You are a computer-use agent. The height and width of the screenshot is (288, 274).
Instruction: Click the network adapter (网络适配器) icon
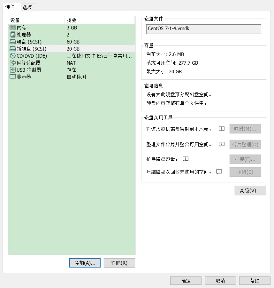[13, 63]
